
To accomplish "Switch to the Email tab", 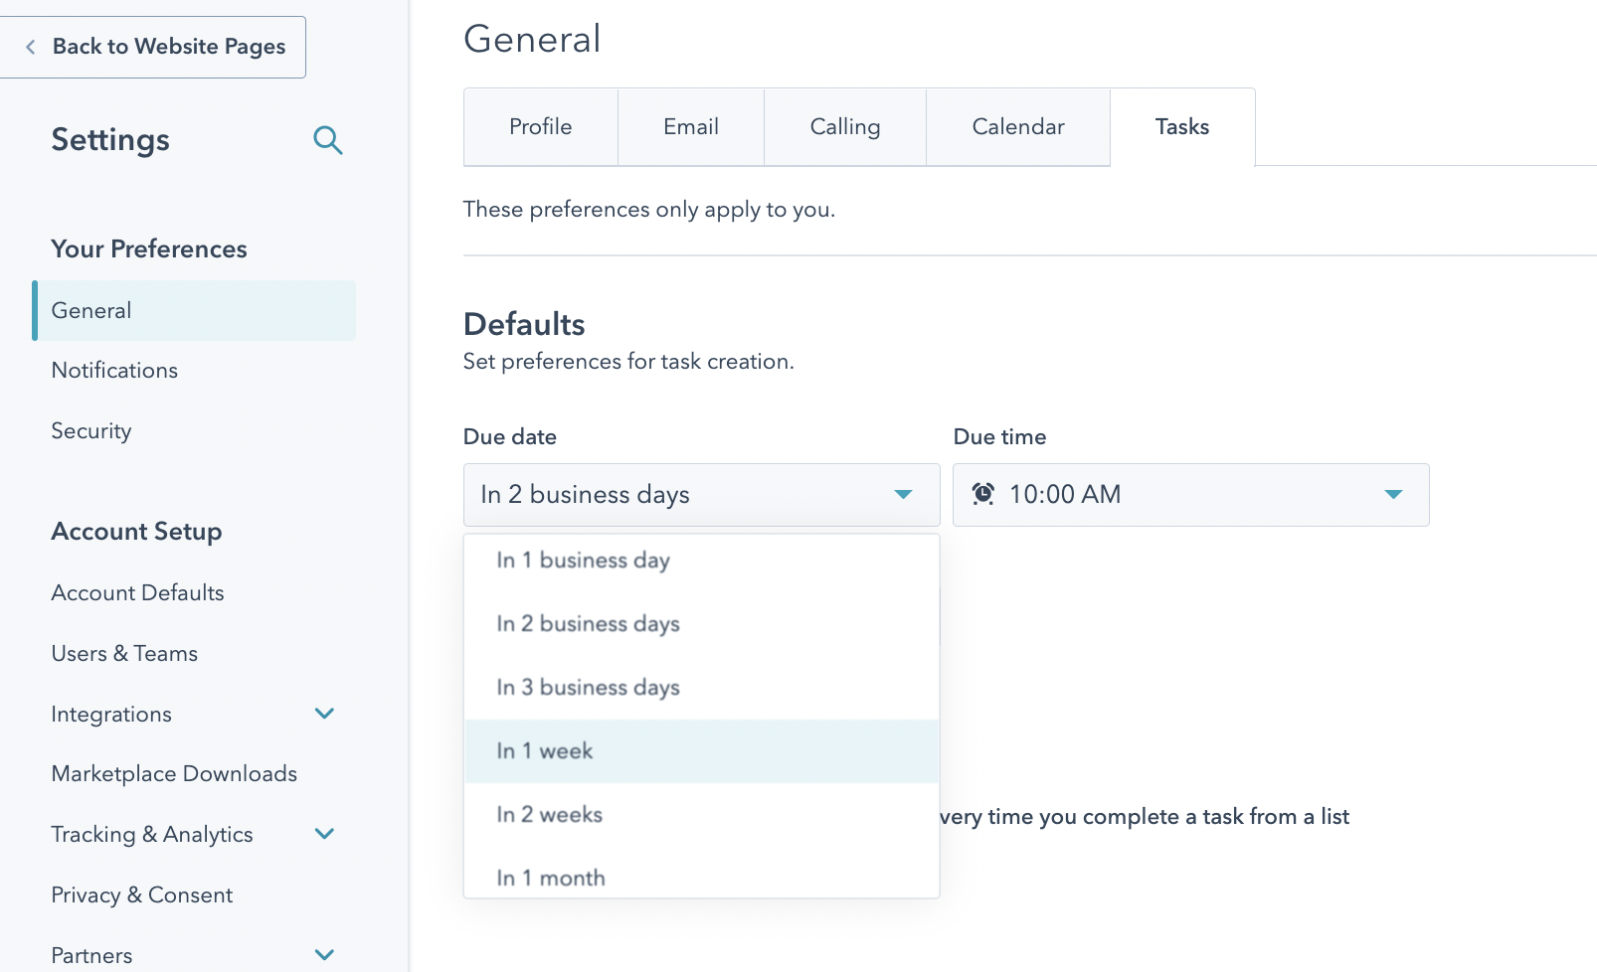I will pyautogui.click(x=691, y=126).
